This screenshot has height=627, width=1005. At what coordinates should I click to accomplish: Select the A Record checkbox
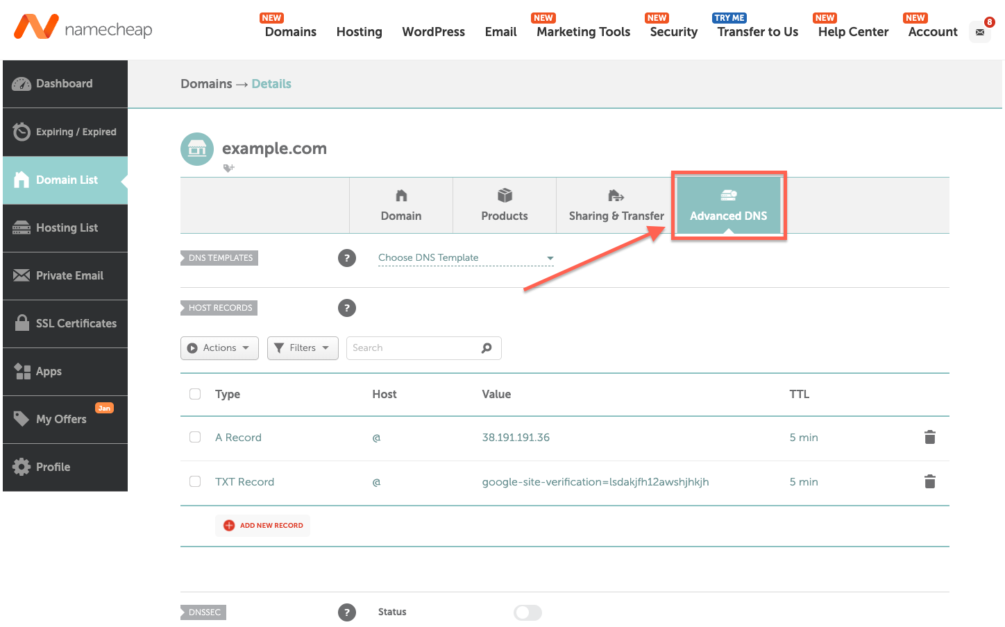[194, 437]
